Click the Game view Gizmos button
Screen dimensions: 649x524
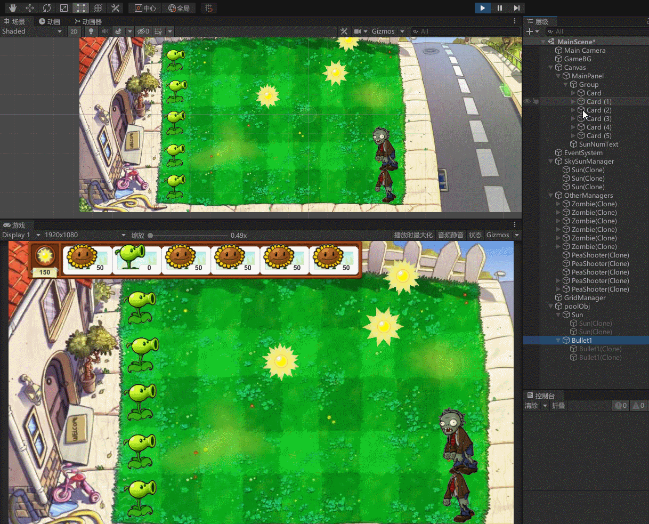(498, 235)
